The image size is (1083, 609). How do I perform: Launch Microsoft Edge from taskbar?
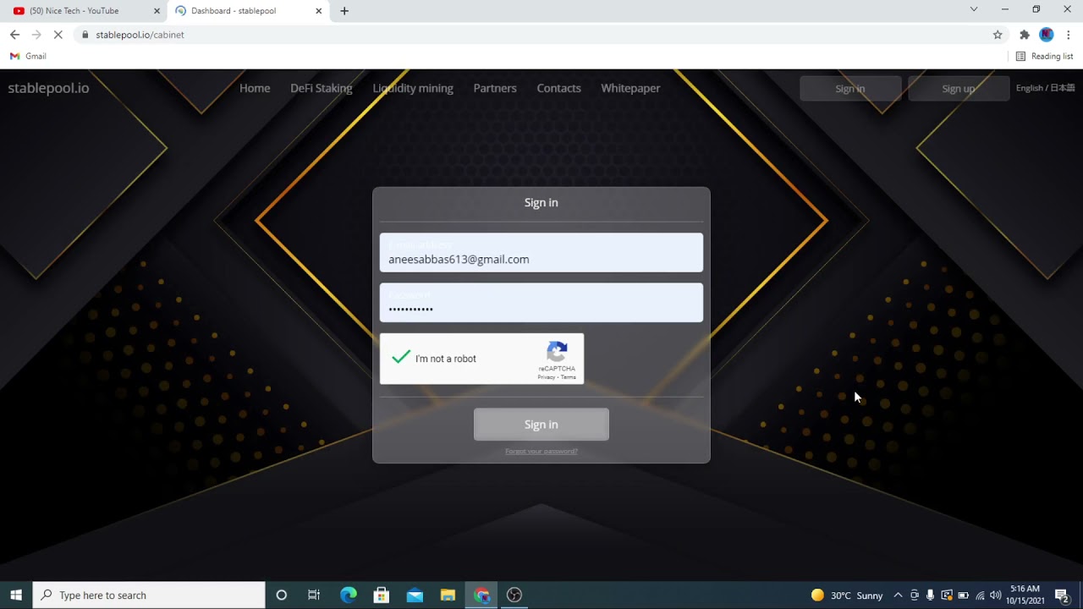(349, 595)
